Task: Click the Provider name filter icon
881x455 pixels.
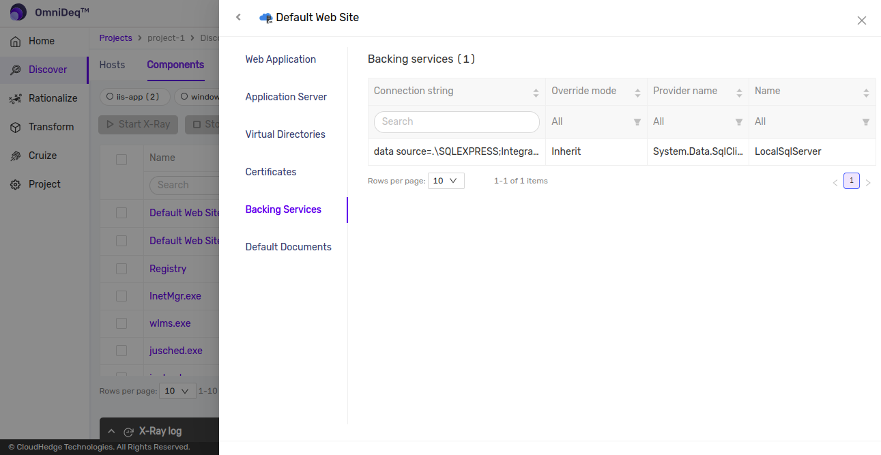Action: [738, 122]
